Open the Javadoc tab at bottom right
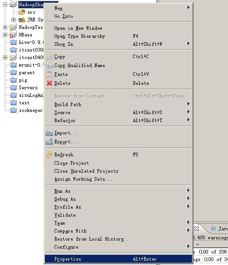228x265 pixels. point(219,229)
